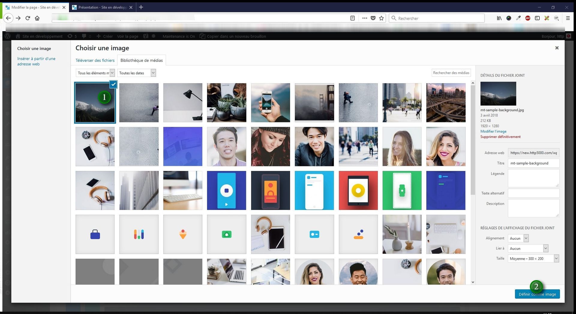
Task: Click the eyedropper extension icon
Action: pyautogui.click(x=518, y=18)
